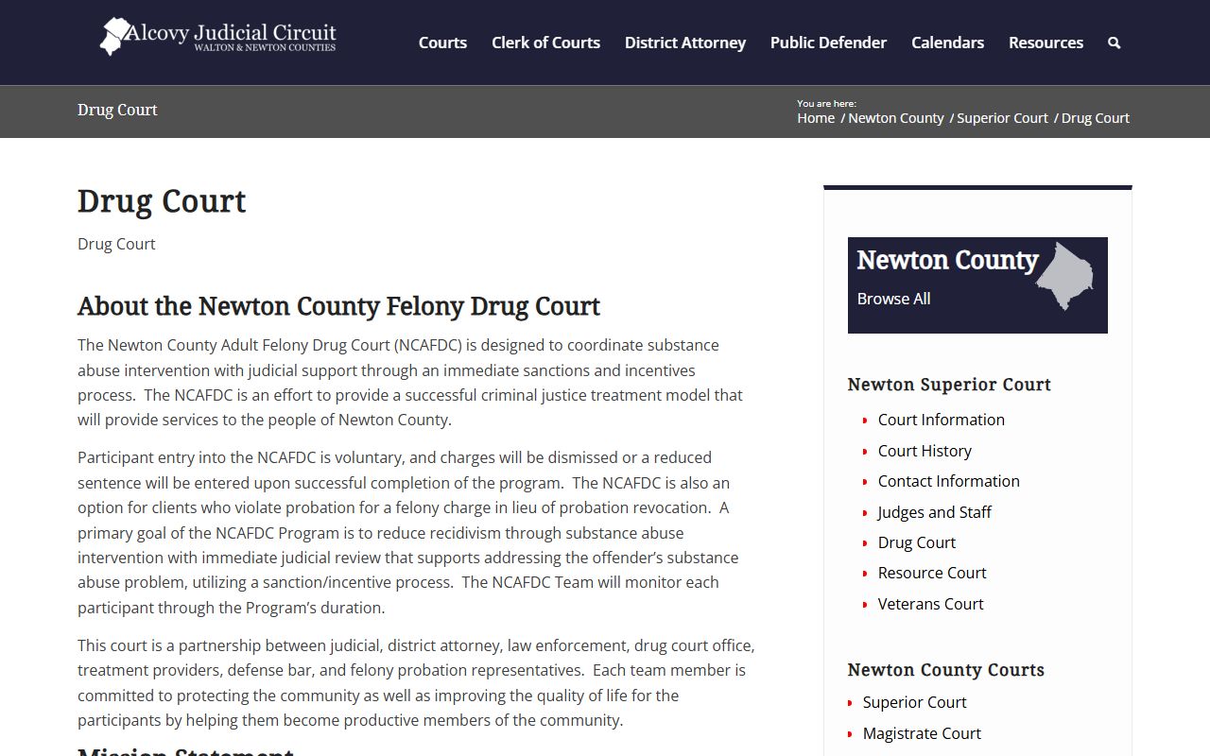The height and width of the screenshot is (756, 1210).
Task: Click About the Newton County Felony Drug Court heading
Action: pyautogui.click(x=338, y=306)
